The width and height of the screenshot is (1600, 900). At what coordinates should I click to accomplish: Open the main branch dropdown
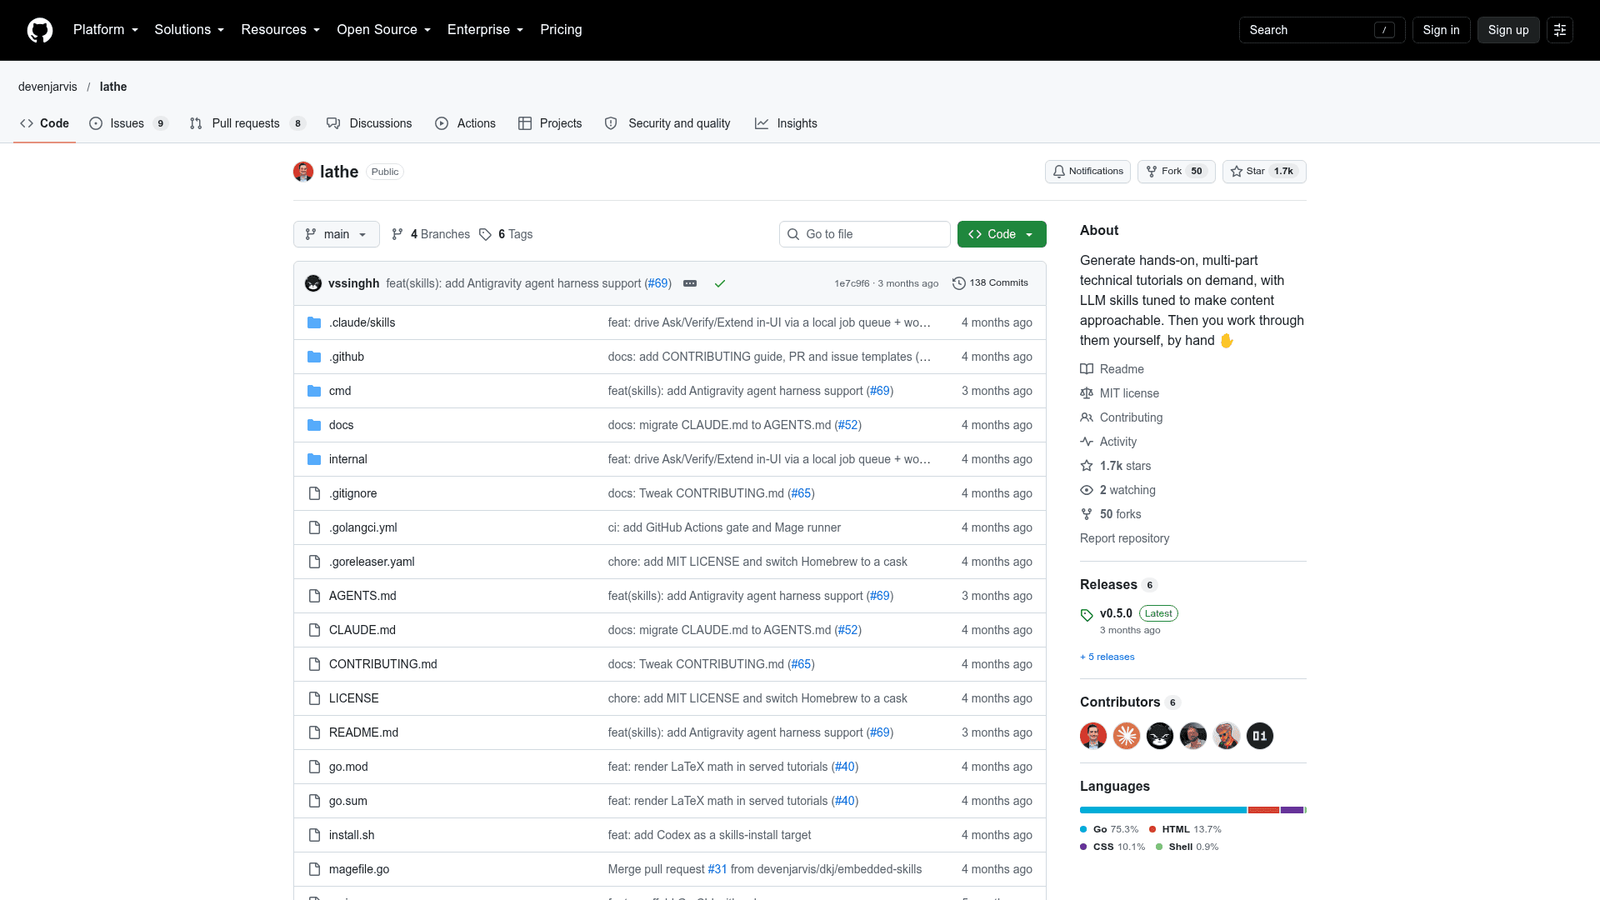337,234
